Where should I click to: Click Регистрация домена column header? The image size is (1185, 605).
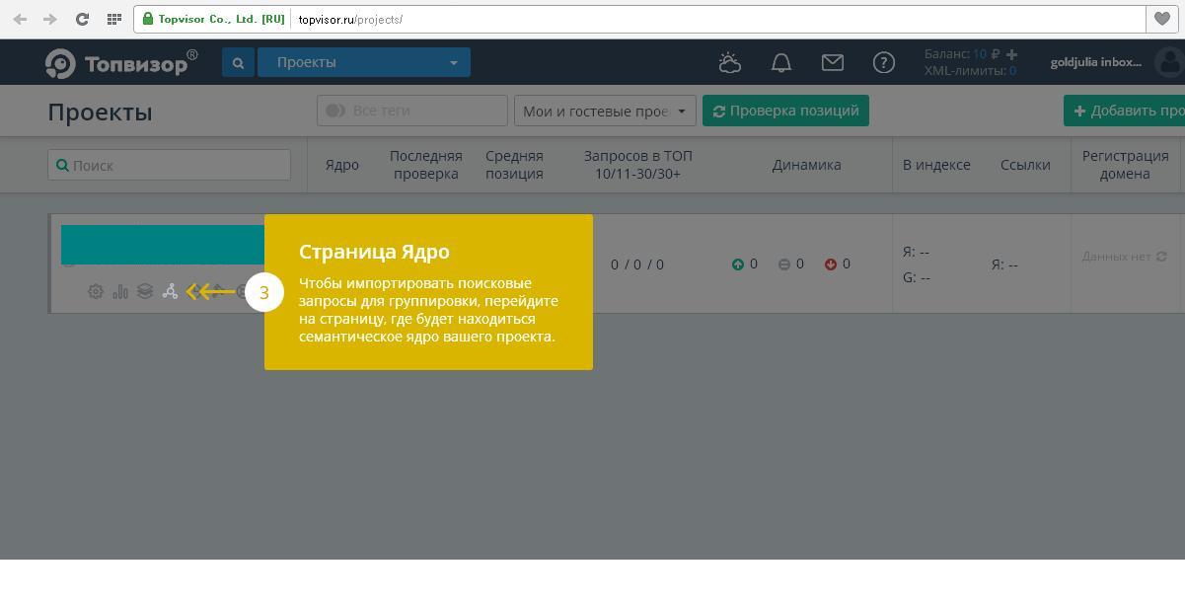pyautogui.click(x=1125, y=165)
